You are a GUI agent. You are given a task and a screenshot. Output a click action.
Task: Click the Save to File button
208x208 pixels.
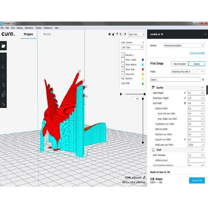click(197, 180)
